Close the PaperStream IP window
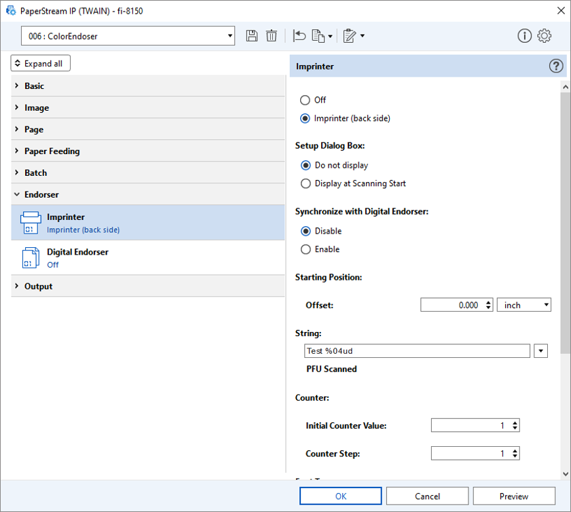Viewport: 571px width, 512px height. tap(561, 11)
